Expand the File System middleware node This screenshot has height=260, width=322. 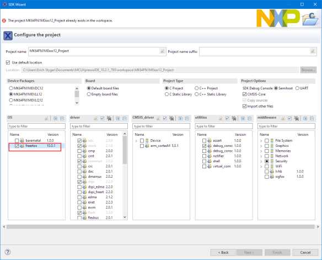[261, 141]
